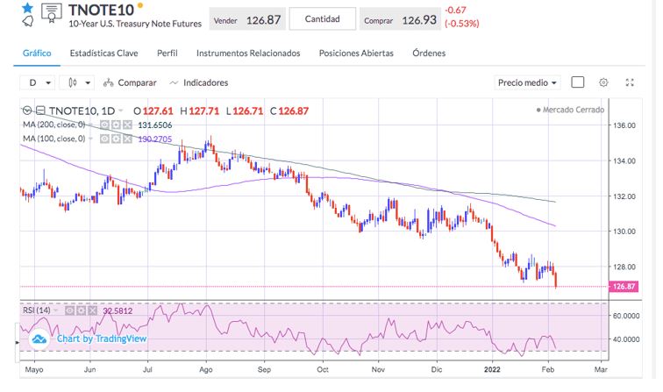Click the Feb label on time axis
The image size is (663, 392).
pos(547,369)
